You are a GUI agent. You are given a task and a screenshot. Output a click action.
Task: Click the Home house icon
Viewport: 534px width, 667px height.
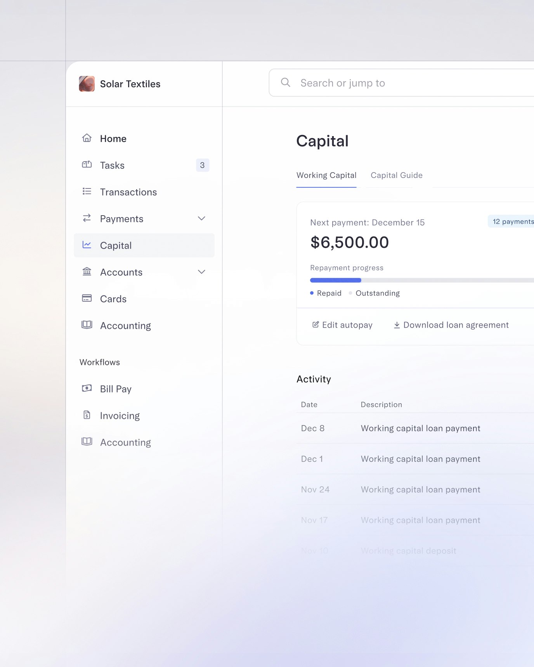[87, 138]
